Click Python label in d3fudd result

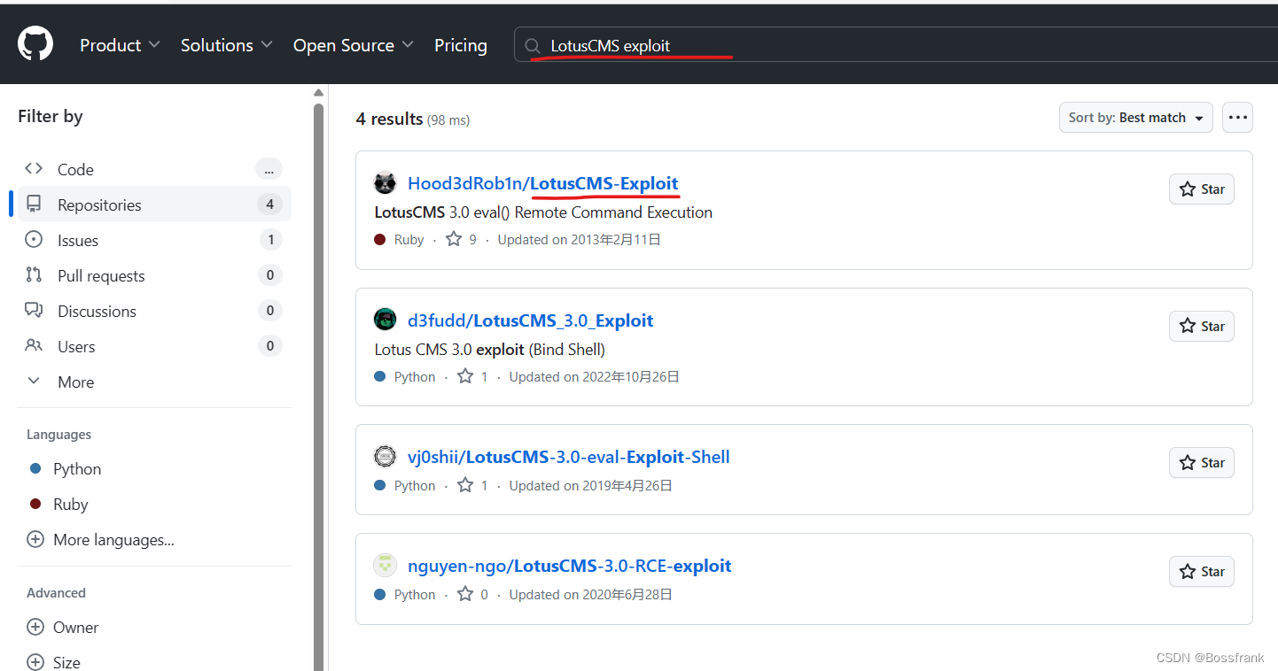click(415, 377)
